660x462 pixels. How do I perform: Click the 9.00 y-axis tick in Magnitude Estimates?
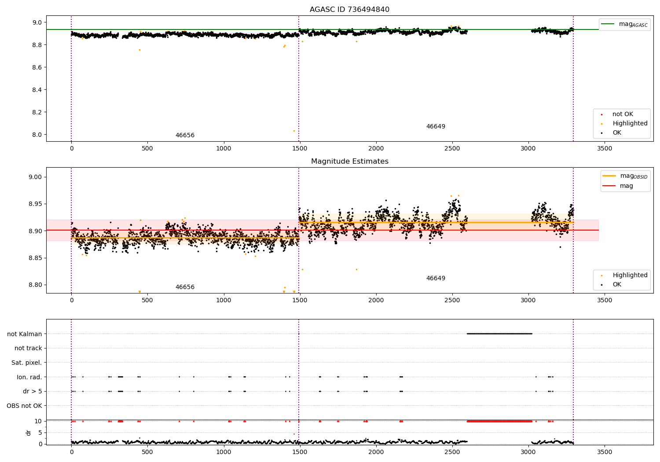pos(36,177)
